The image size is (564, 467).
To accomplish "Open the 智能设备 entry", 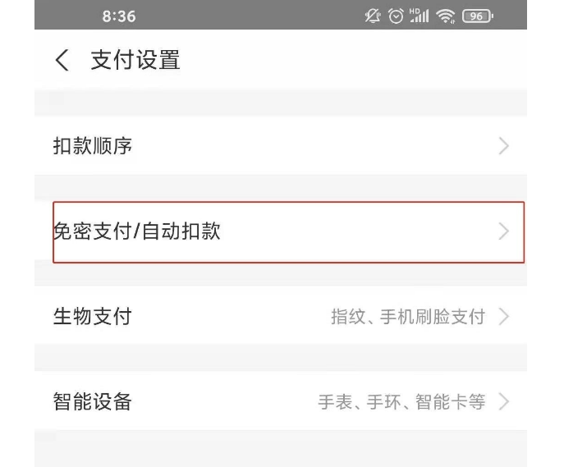I will click(x=93, y=401).
